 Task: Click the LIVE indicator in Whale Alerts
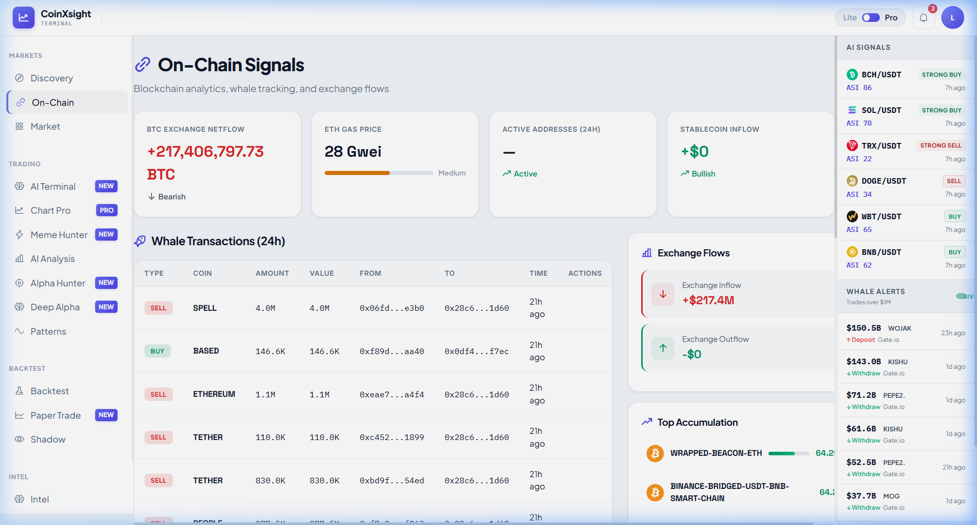[965, 296]
